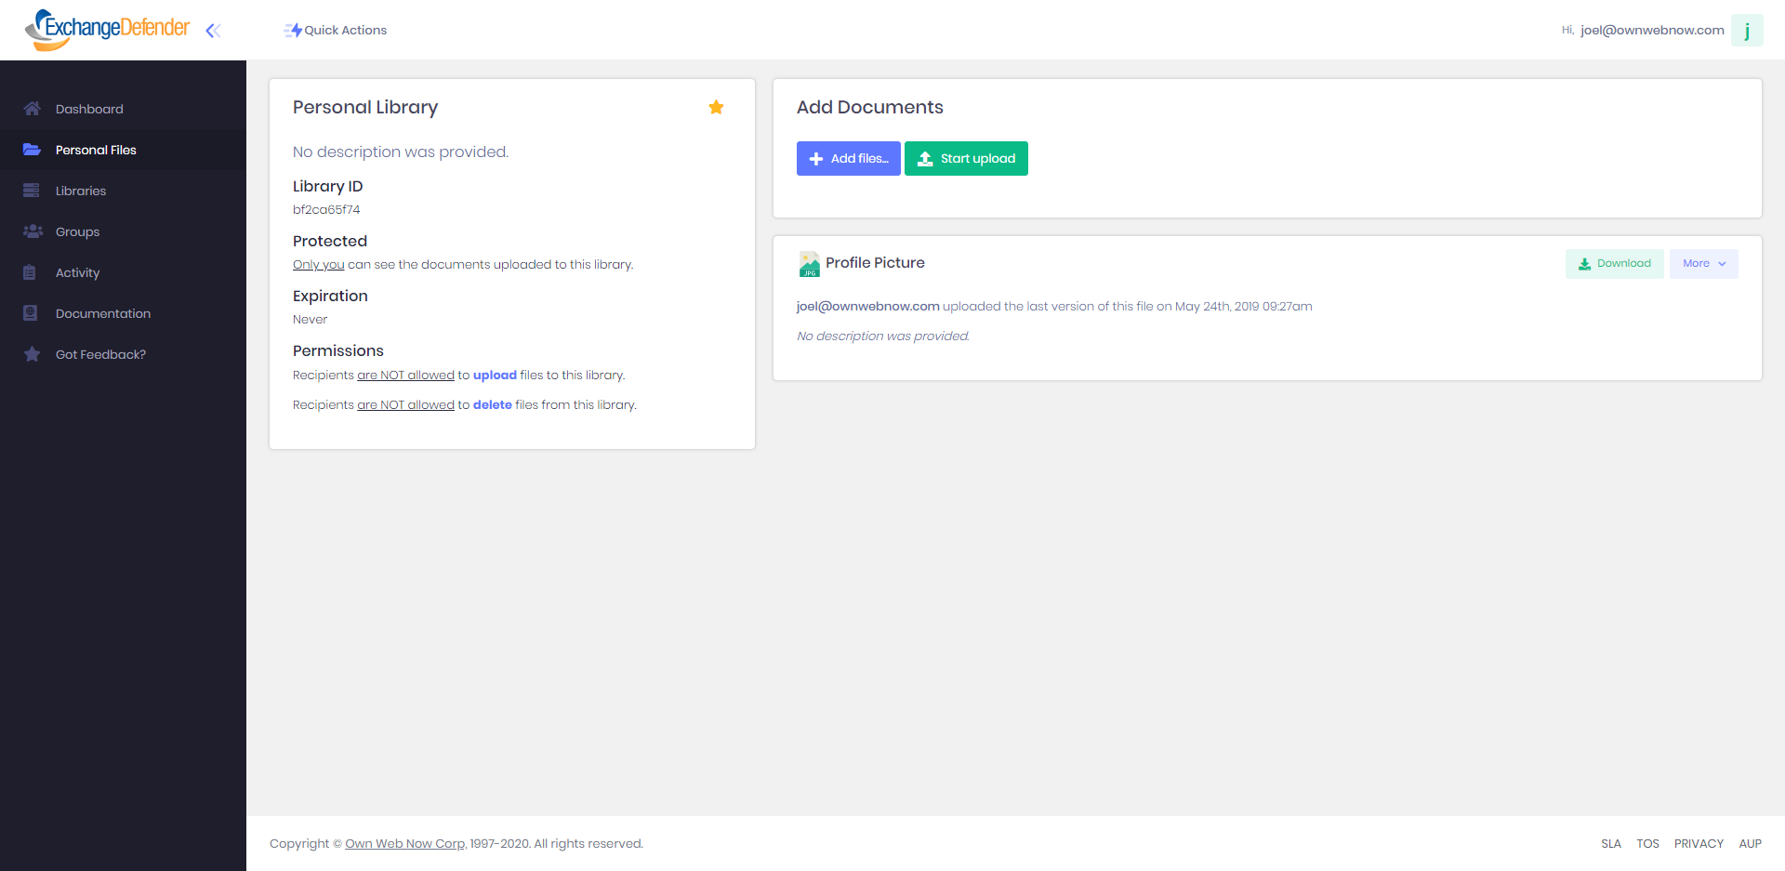The height and width of the screenshot is (871, 1785).
Task: Click the Profile Picture JPG file icon
Action: (x=809, y=264)
